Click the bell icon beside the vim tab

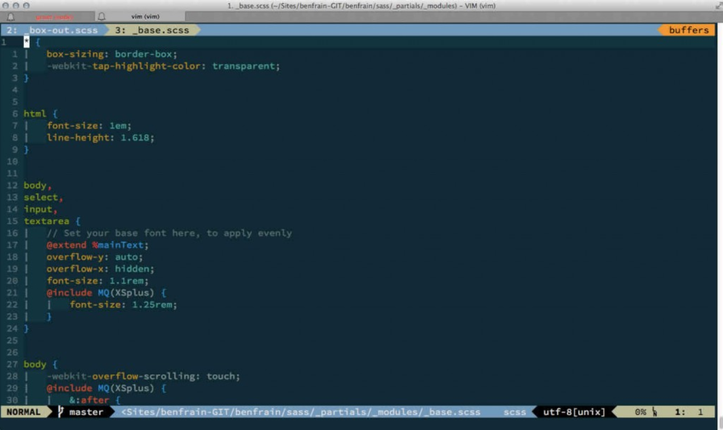(102, 17)
